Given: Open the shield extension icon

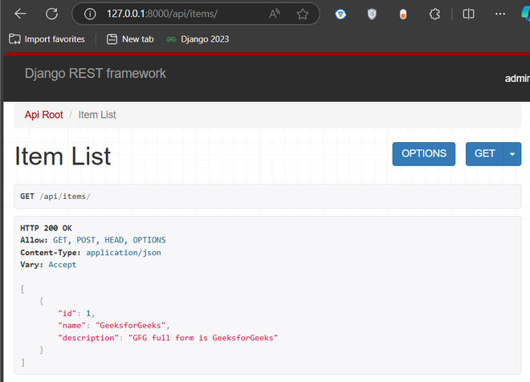Looking at the screenshot, I should (372, 14).
